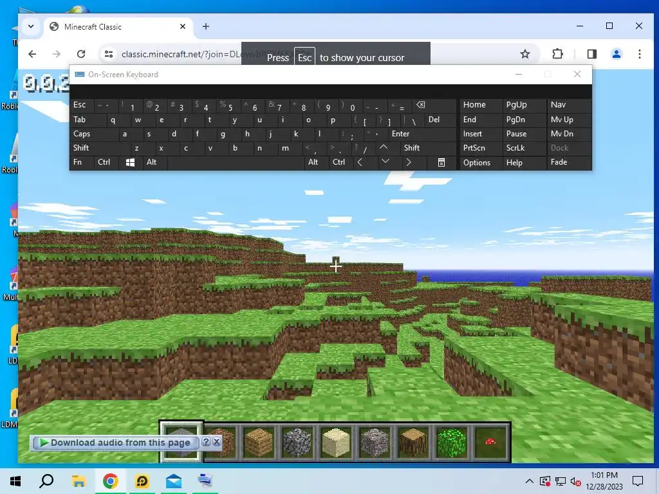Click PgDn key on On-Screen Keyboard
This screenshot has width=659, height=494.
[x=524, y=120]
